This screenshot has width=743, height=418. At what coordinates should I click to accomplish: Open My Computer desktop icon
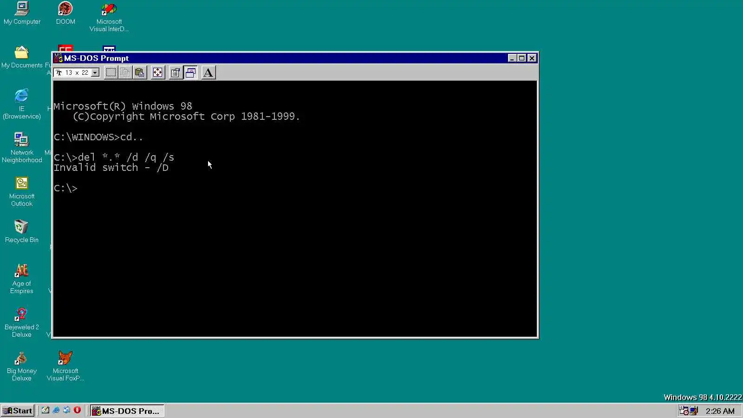(22, 13)
